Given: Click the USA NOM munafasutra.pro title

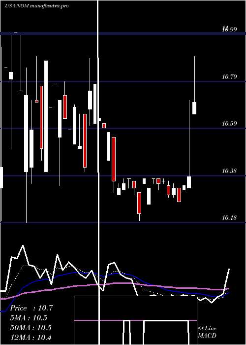Looking at the screenshot, I should click(37, 6).
